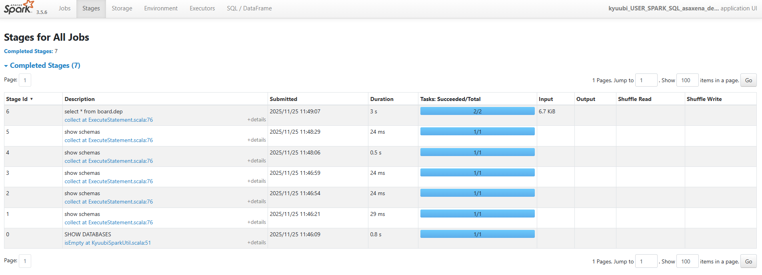Image resolution: width=762 pixels, height=275 pixels.
Task: Click the Completed Stages: summary link
Action: click(28, 51)
